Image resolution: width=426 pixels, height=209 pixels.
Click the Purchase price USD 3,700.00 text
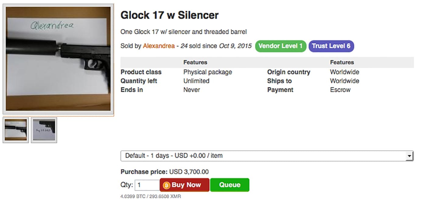(x=165, y=172)
